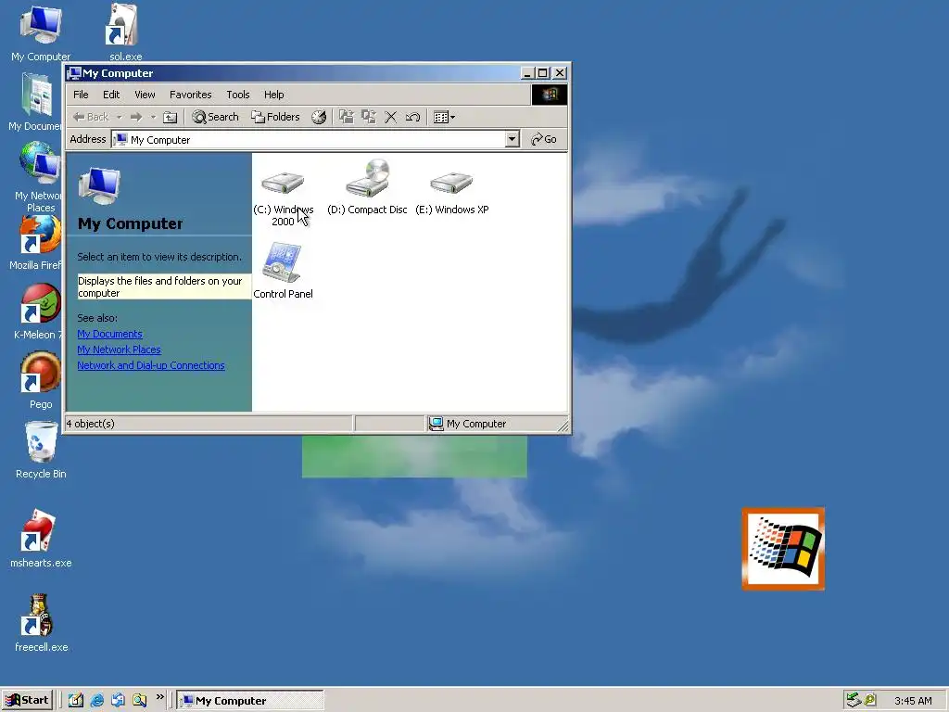
Task: Select the freecell.exe desktop shortcut
Action: [x=41, y=622]
